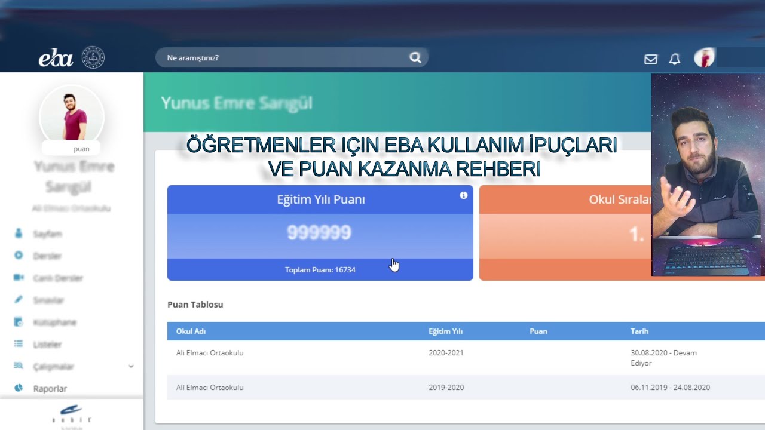This screenshot has height=430, width=765.
Task: Click Ali Elmacı Ortaokulu in 2020-2021 row
Action: pos(210,353)
